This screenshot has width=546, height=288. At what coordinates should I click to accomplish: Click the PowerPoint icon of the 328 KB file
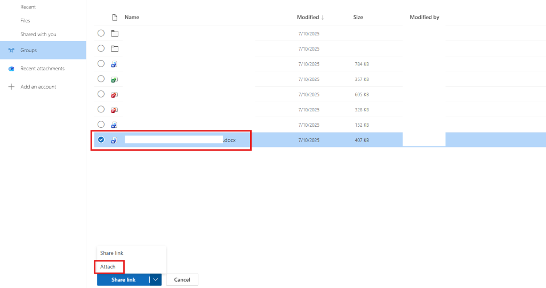coord(114,110)
